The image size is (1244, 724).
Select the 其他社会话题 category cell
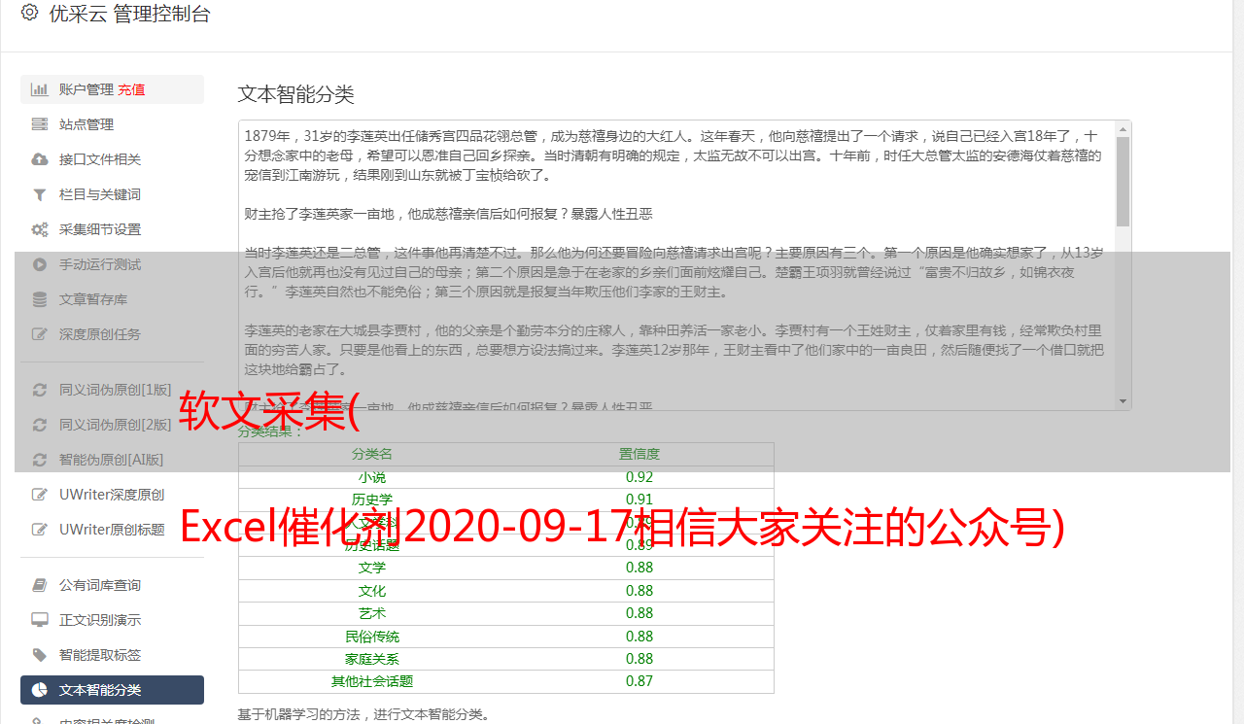pos(372,681)
